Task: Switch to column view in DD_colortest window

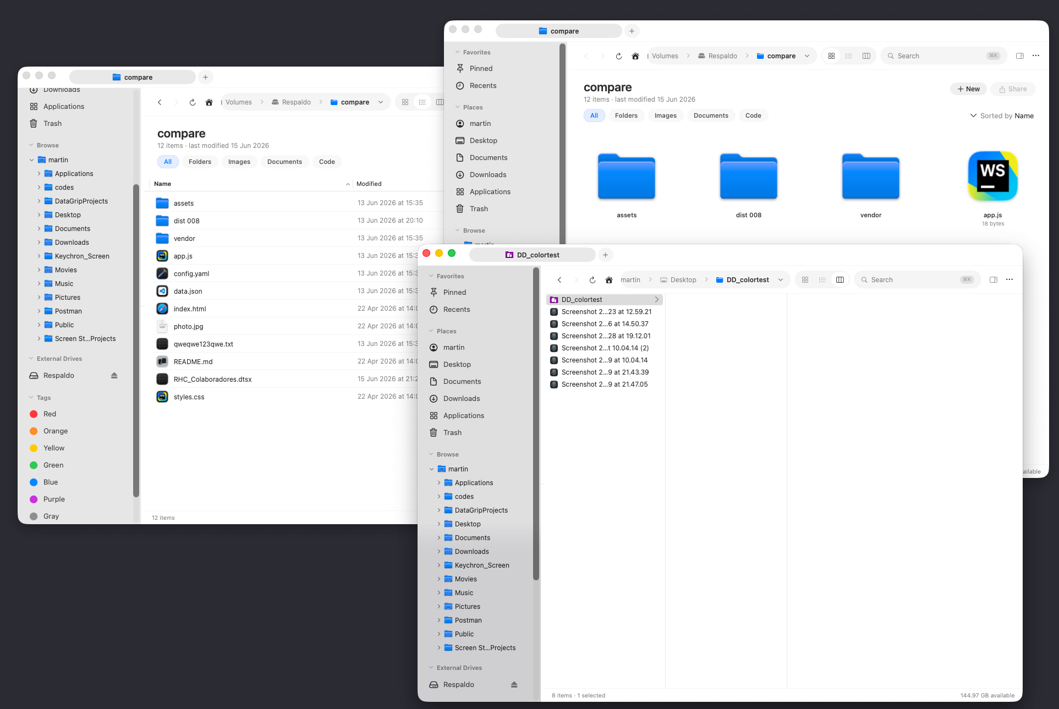Action: (840, 280)
